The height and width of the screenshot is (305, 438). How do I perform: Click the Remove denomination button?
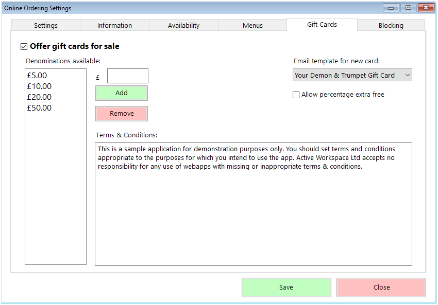click(121, 114)
